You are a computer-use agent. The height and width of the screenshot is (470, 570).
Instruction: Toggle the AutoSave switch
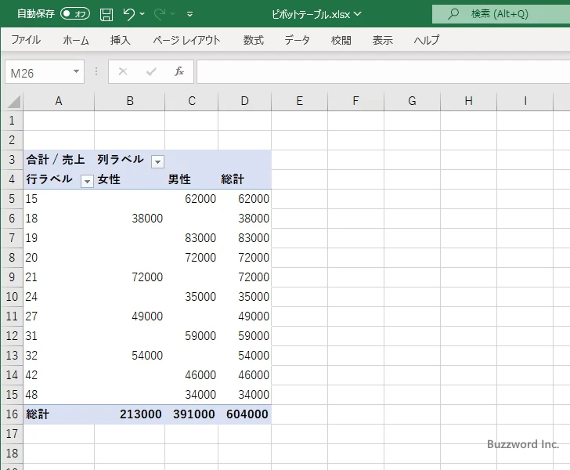point(75,14)
